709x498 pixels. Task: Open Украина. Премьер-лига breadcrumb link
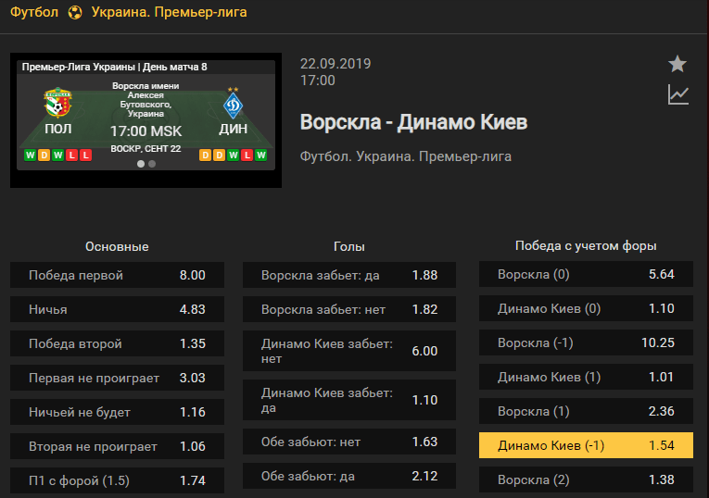(169, 12)
